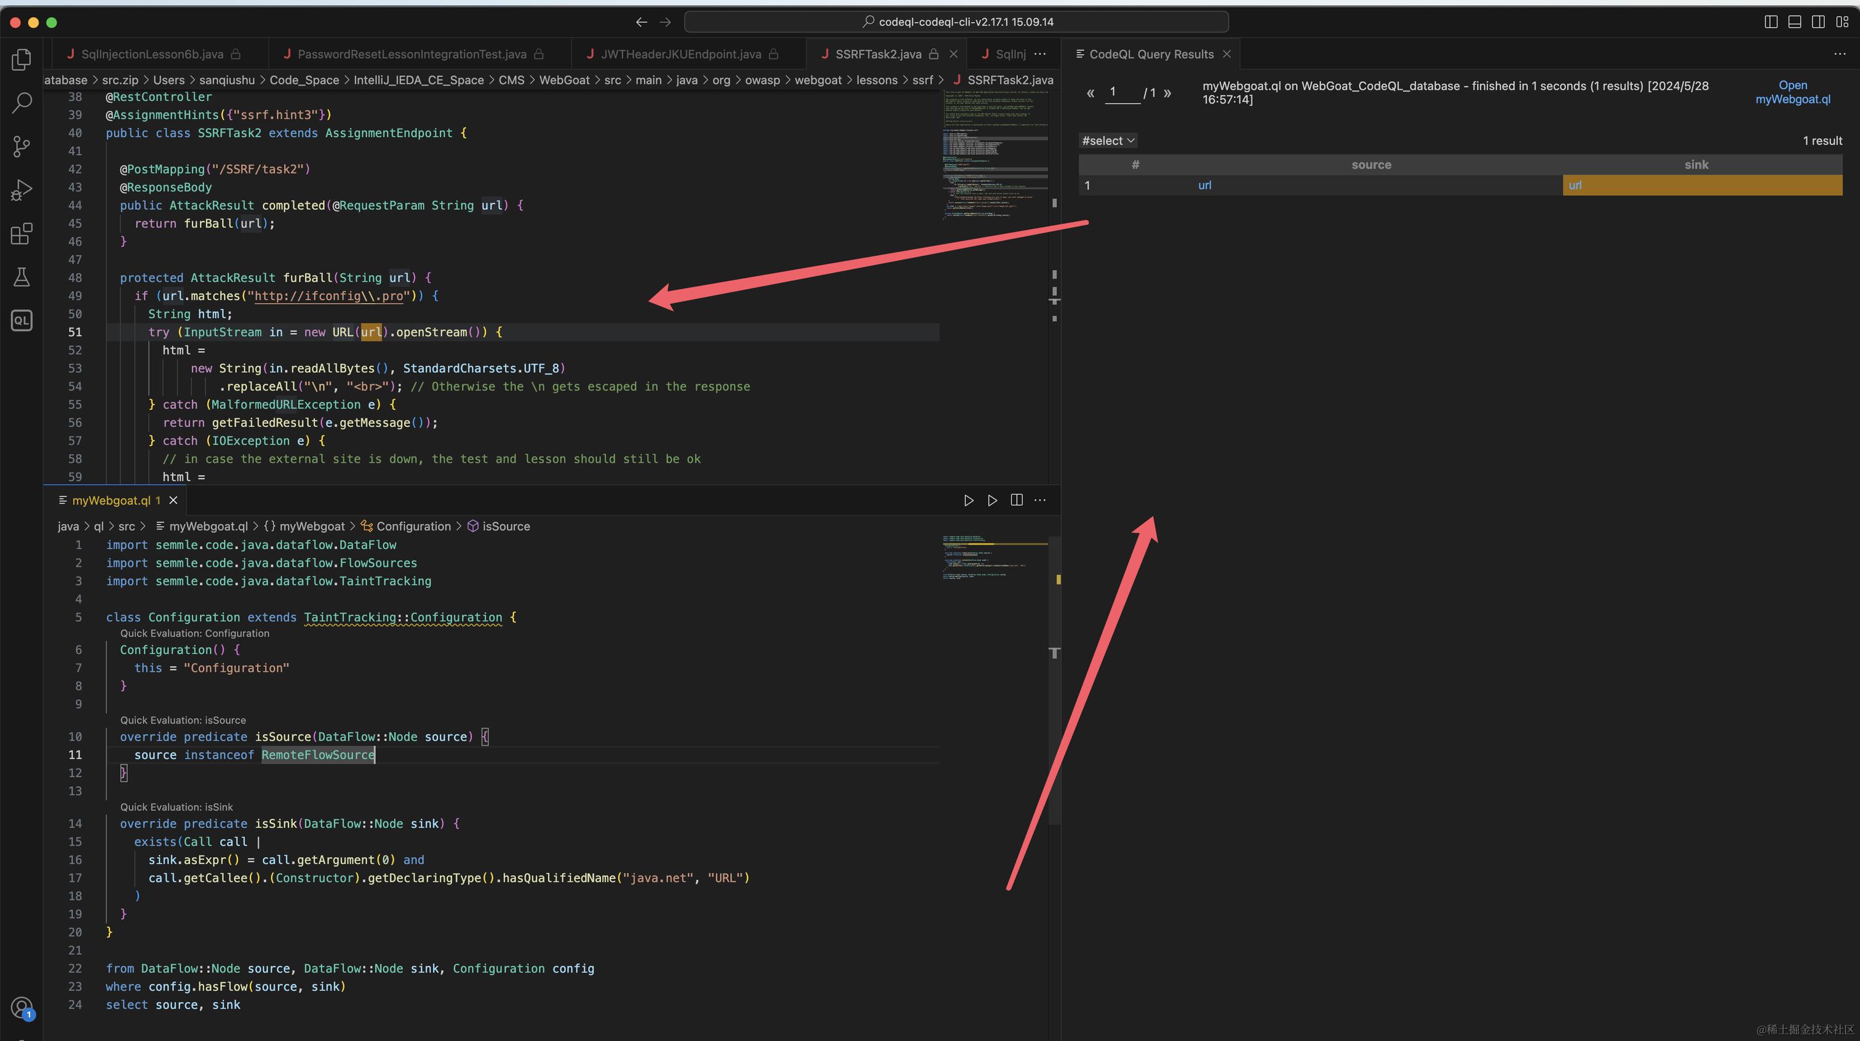
Task: Open the Extensions view icon
Action: [22, 233]
